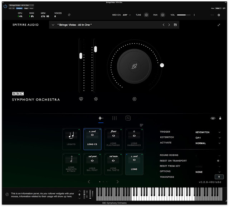Viewport: 229px width, 207px height.
Task: Select the Long Marcato Attack technique
Action: (x=71, y=164)
